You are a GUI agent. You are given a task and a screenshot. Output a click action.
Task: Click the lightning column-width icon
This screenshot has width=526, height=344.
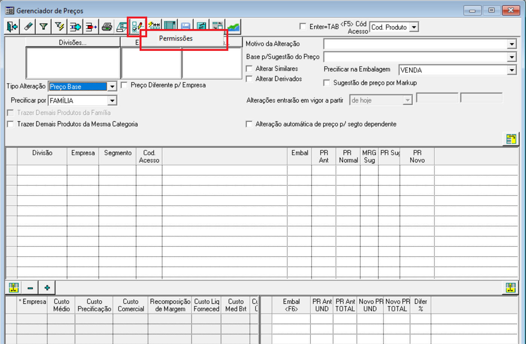pos(154,26)
